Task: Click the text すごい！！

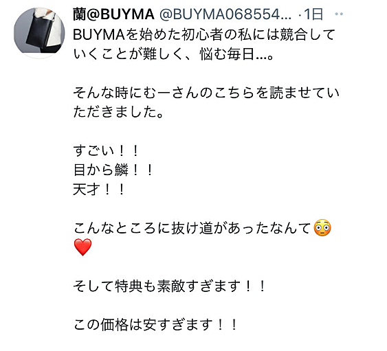Action: [x=106, y=150]
